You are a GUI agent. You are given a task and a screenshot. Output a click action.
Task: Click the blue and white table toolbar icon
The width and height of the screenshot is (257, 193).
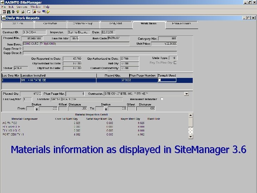coord(44,12)
